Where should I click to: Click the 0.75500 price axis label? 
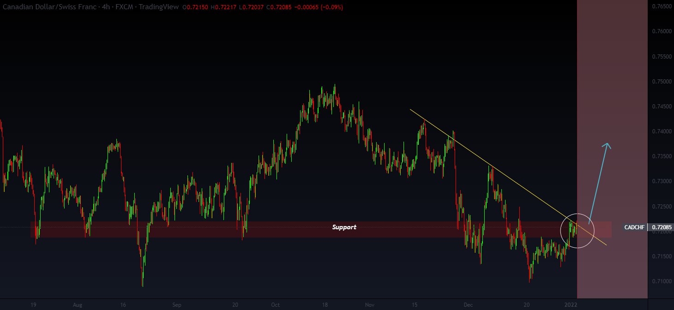pyautogui.click(x=662, y=56)
